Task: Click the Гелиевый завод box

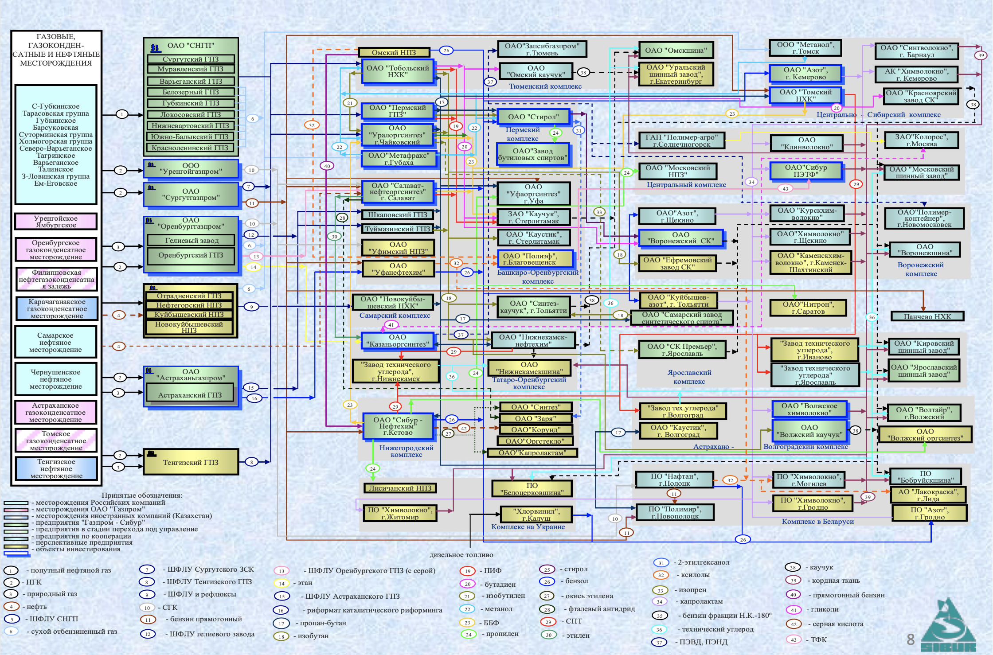Action: coord(192,241)
